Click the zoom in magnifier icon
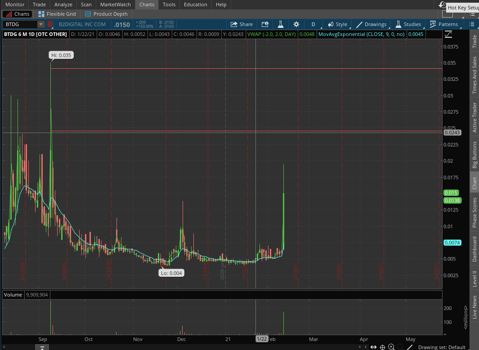479x350 pixels. (391, 347)
